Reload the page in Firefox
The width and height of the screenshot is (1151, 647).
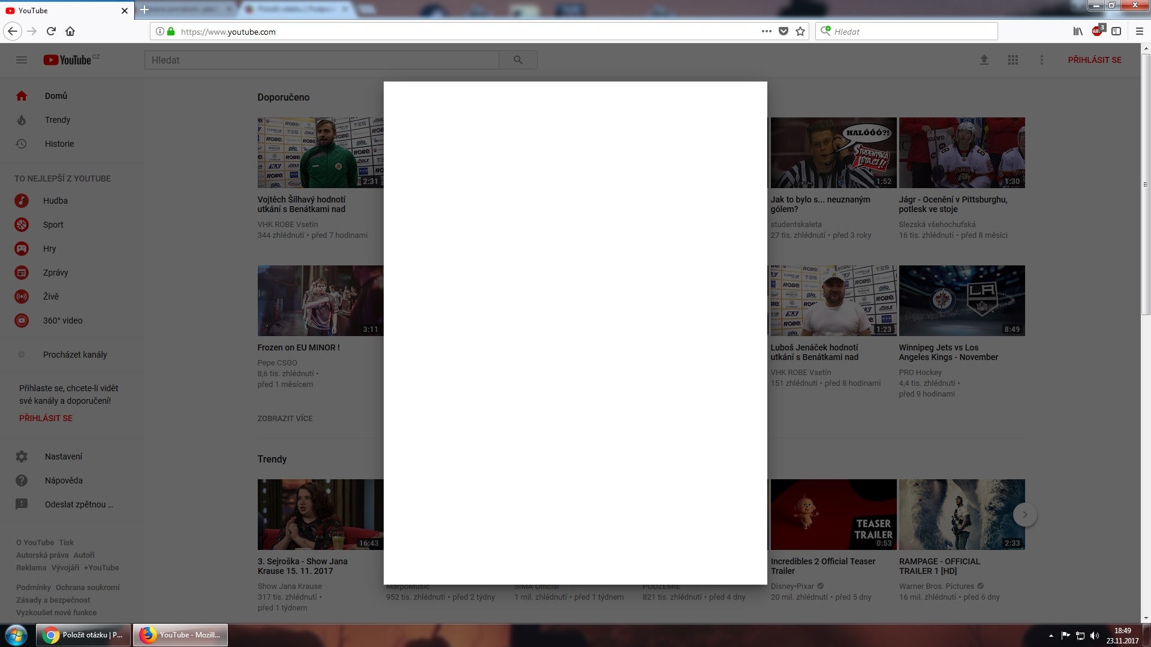pos(51,31)
